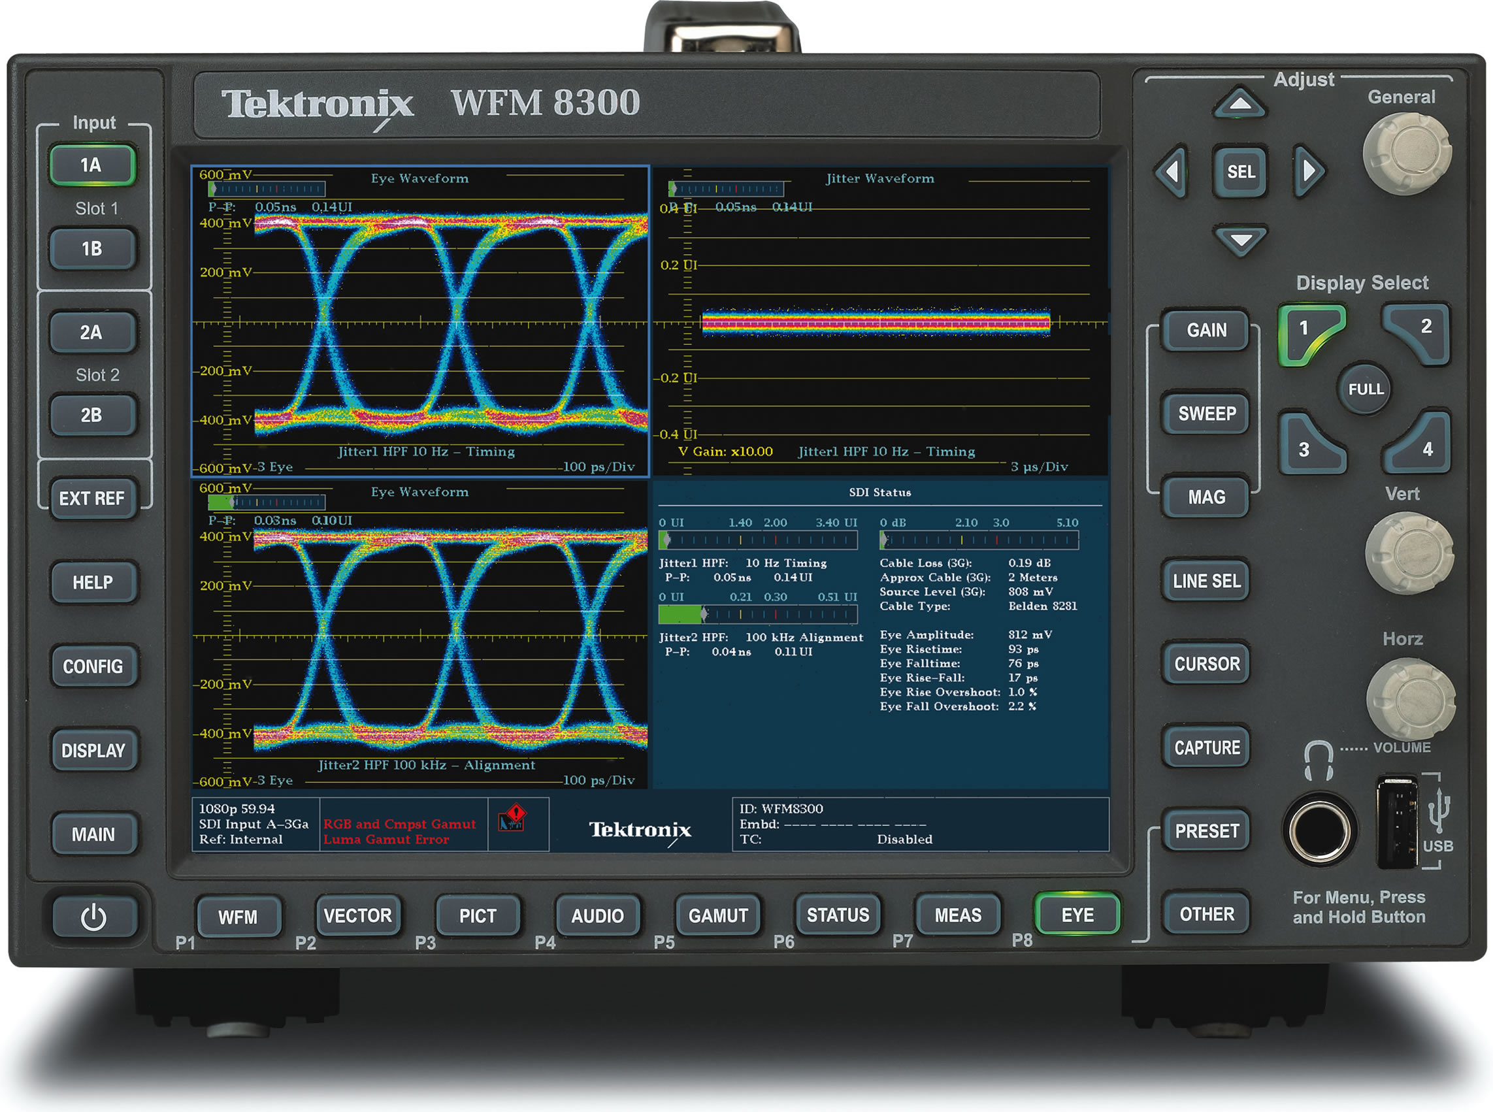Toggle the power button
Screen dimensions: 1493x1112
[93, 917]
